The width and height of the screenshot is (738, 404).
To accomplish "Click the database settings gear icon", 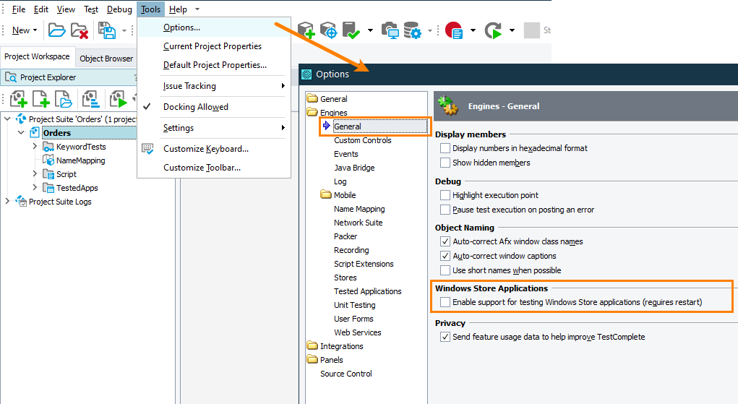I will [413, 30].
